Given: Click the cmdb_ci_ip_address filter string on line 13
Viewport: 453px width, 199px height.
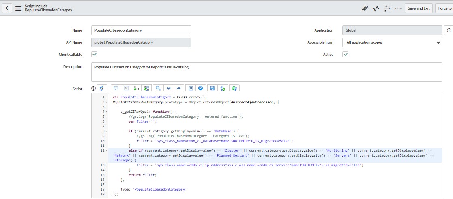Looking at the screenshot, I should point(259,165).
